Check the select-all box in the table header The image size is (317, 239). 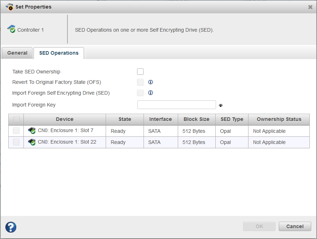coord(16,119)
